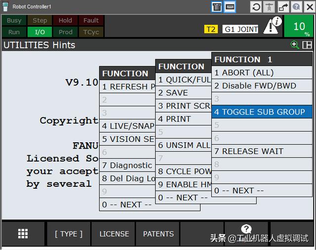Click the V9.10 version text
Viewport: 316px width, 250px height.
[x=82, y=82]
